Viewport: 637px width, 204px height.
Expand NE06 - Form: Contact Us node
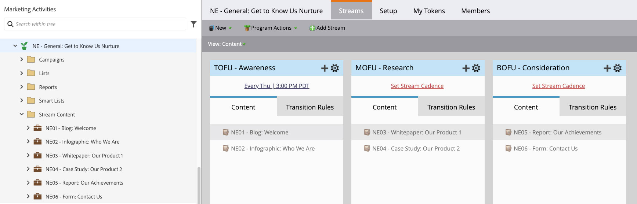point(28,196)
